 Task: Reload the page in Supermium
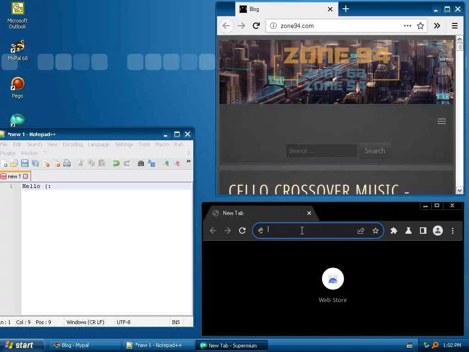click(242, 231)
